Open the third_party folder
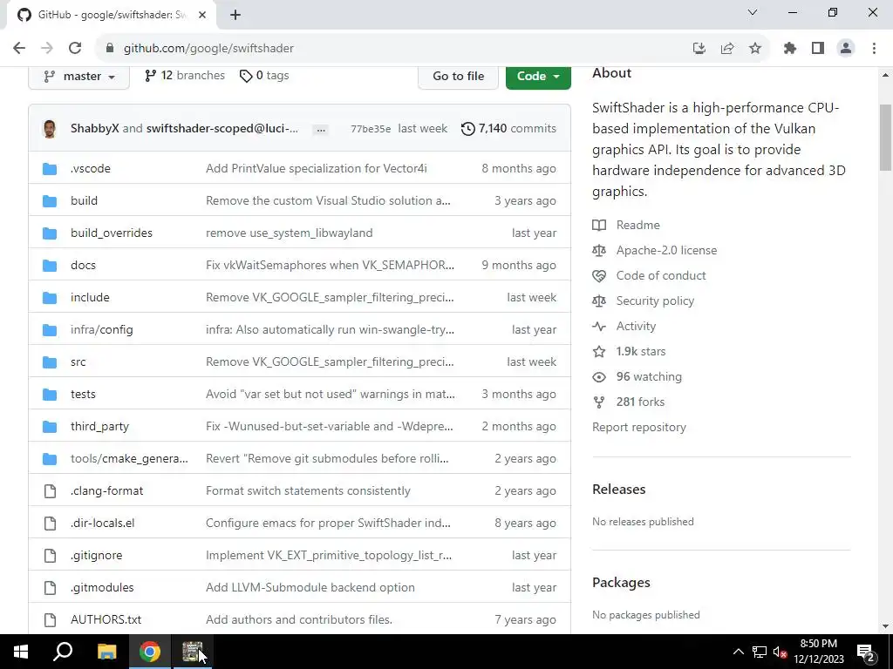The height and width of the screenshot is (669, 893). pyautogui.click(x=99, y=427)
